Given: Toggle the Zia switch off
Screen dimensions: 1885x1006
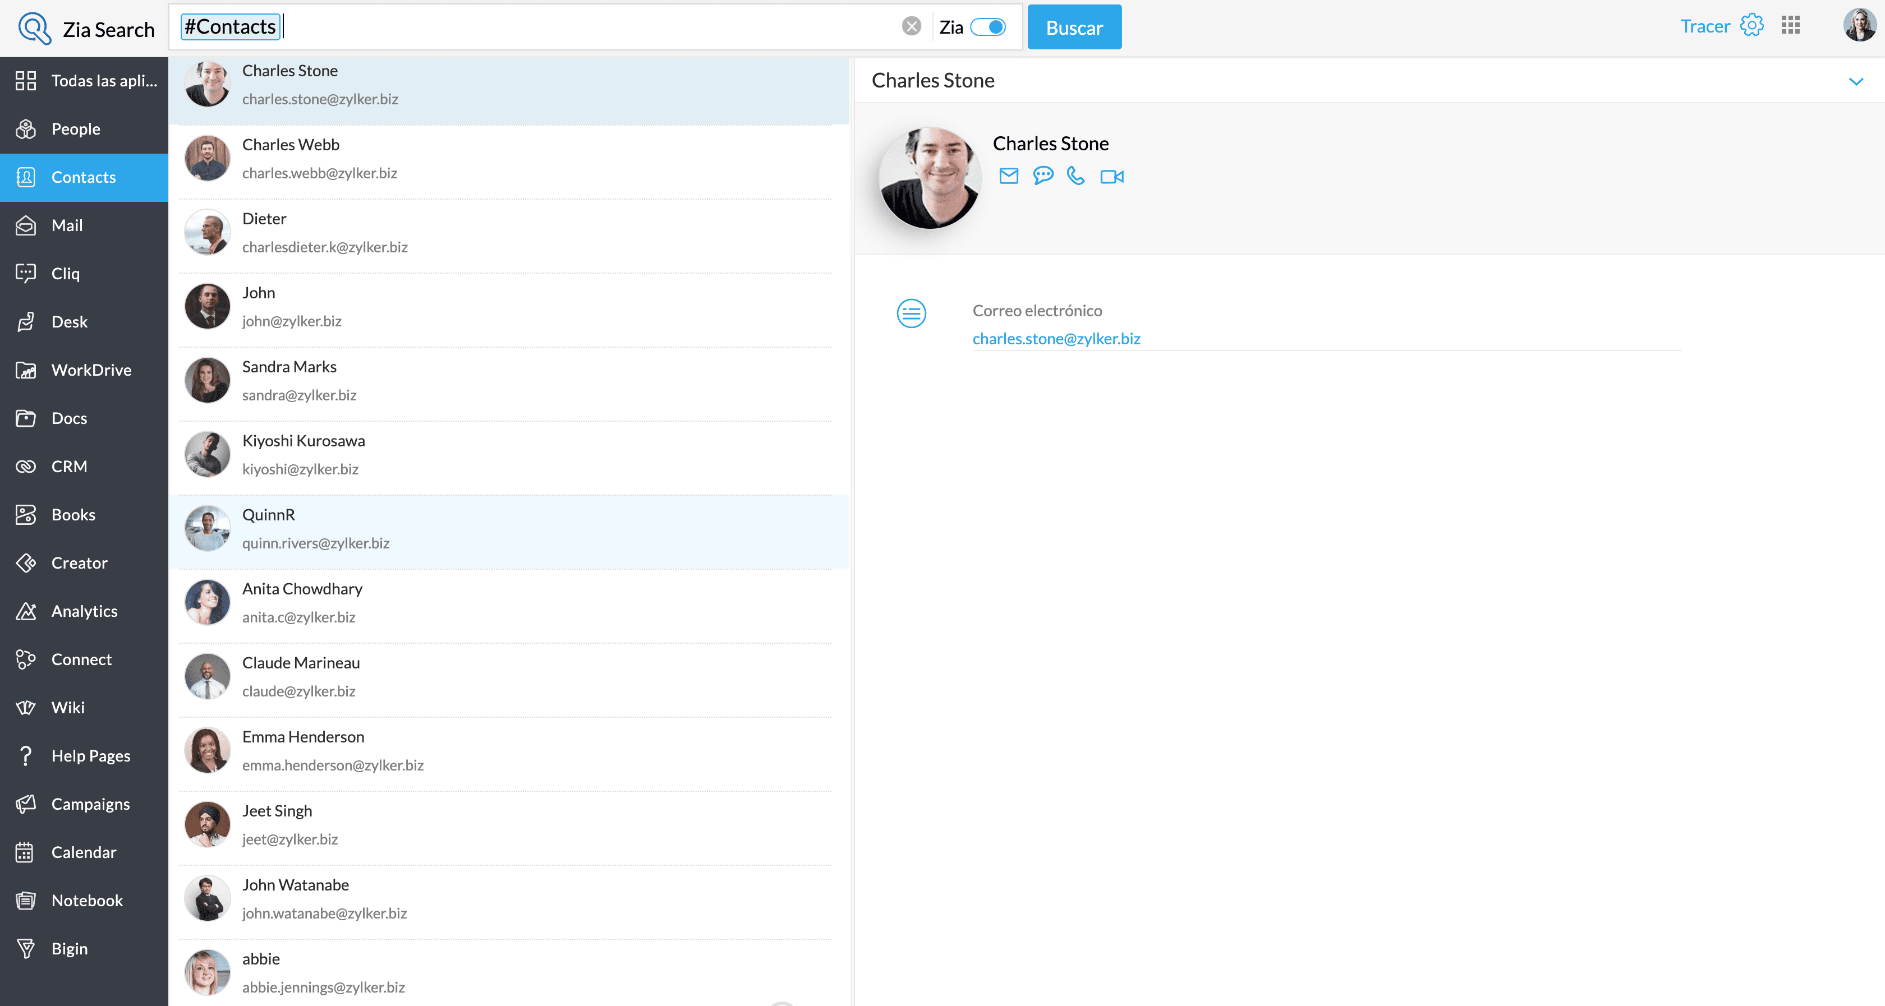Looking at the screenshot, I should (x=988, y=27).
